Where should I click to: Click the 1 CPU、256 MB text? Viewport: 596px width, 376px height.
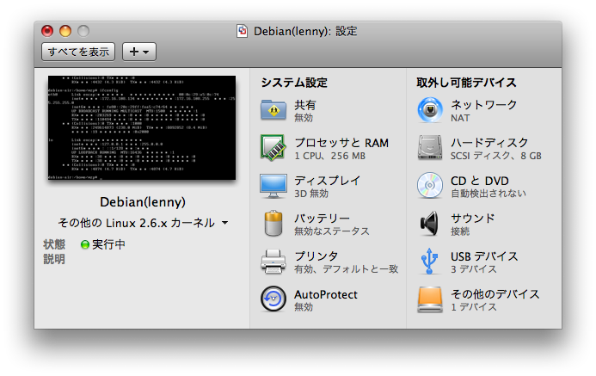point(330,156)
